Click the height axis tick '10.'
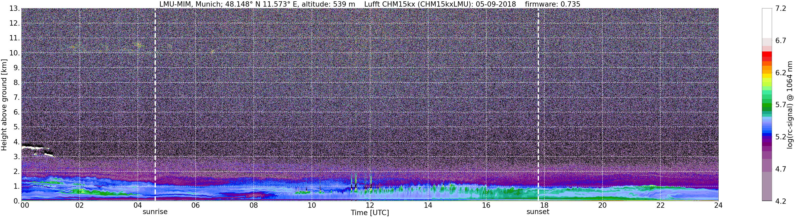795x218 pixels. click(x=15, y=53)
